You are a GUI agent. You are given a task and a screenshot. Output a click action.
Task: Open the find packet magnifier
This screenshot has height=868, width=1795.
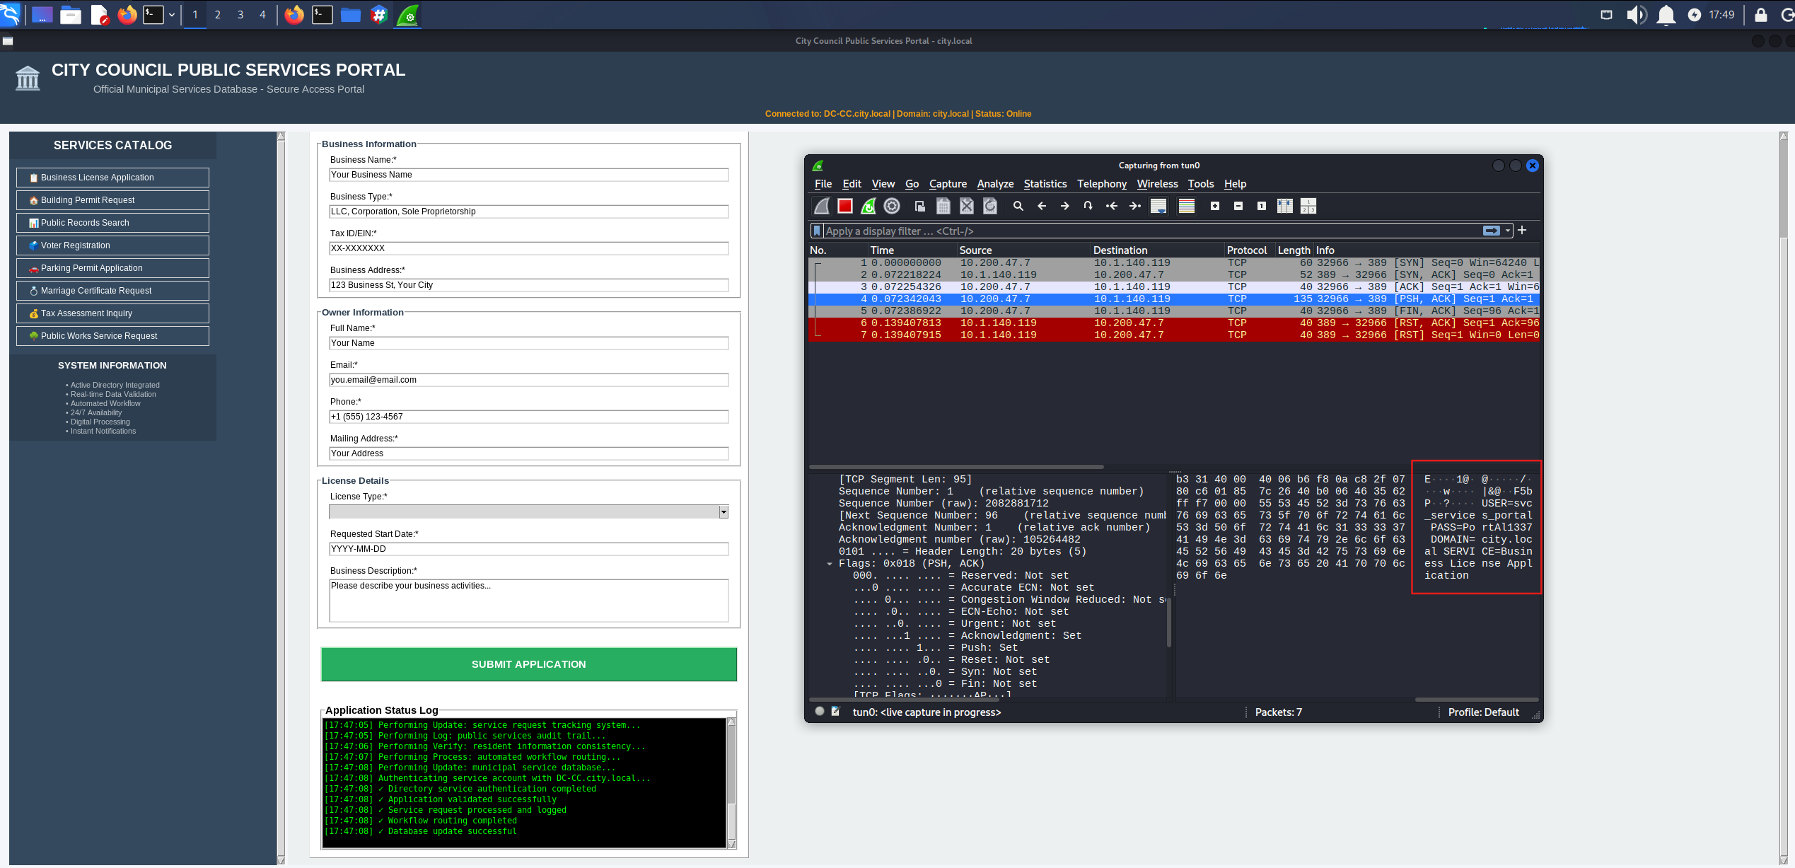pyautogui.click(x=1018, y=206)
